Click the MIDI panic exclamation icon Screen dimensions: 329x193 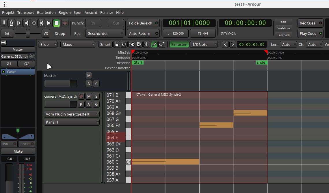coord(4,23)
